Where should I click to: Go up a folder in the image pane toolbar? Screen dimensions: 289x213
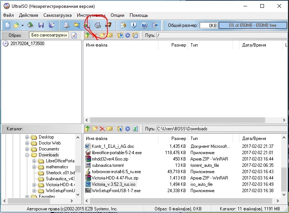(x=87, y=35)
